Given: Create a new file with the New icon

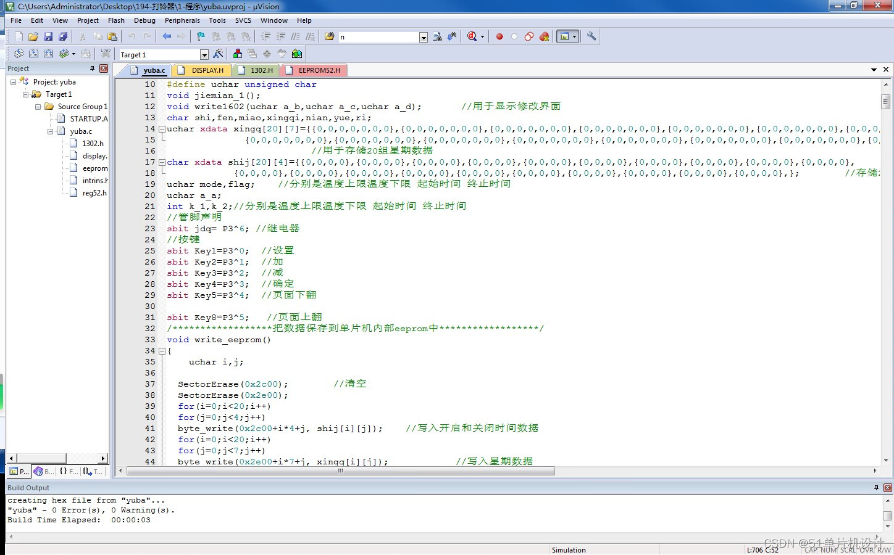Looking at the screenshot, I should 19,36.
